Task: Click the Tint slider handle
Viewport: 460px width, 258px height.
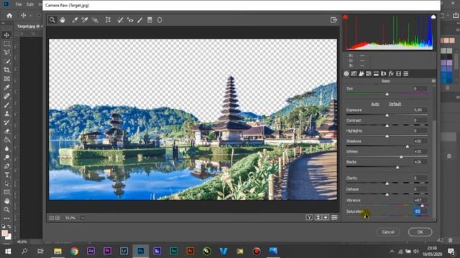Action: click(387, 94)
